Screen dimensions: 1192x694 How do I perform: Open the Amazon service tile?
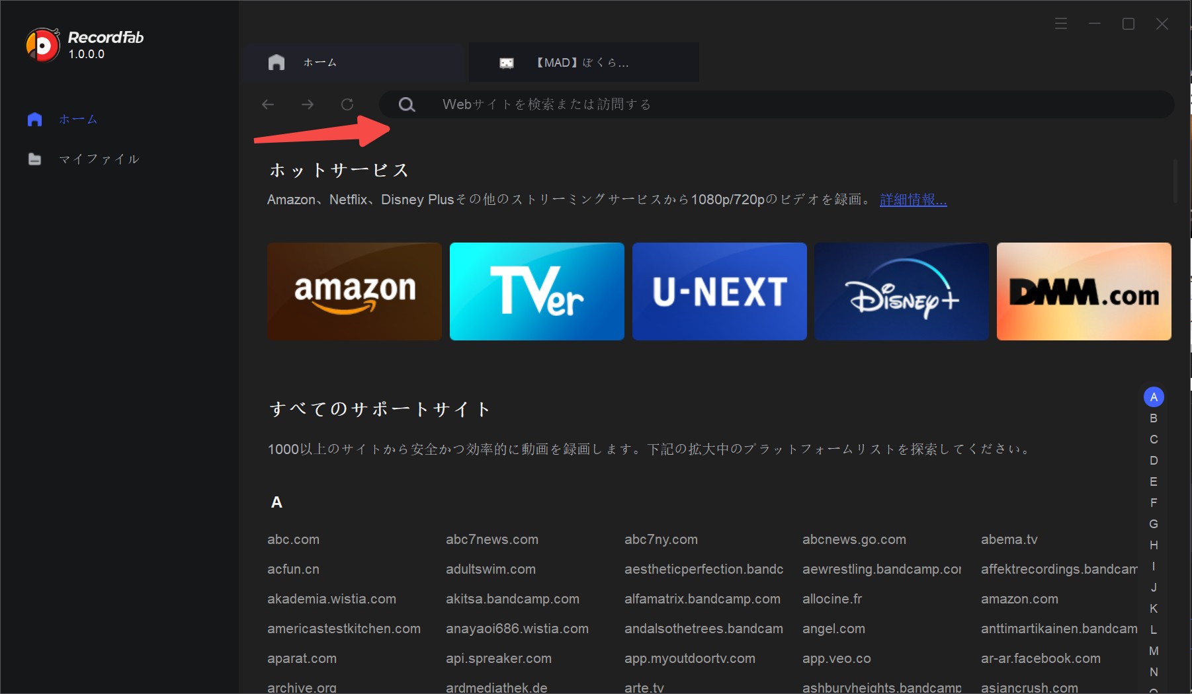[x=355, y=291]
